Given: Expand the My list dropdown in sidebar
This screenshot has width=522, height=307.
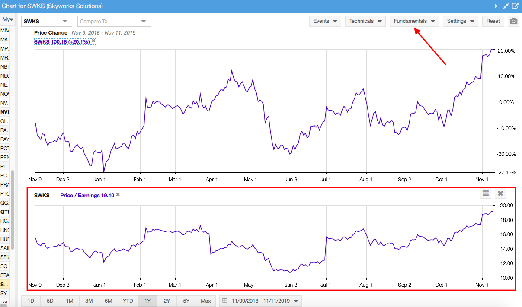Looking at the screenshot, I should pos(7,19).
